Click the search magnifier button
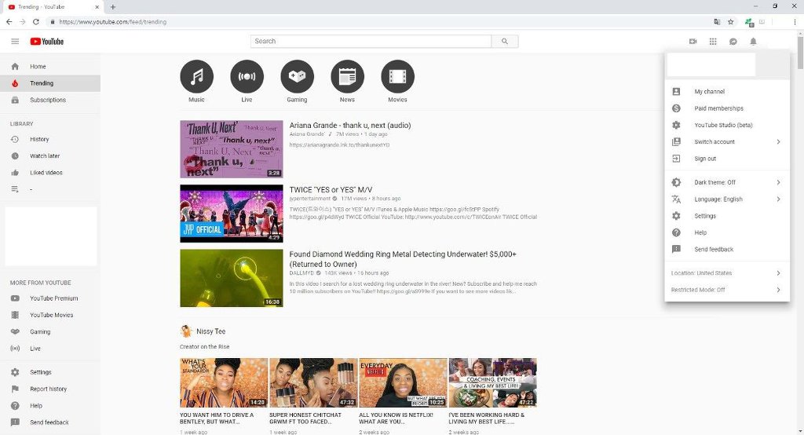The height and width of the screenshot is (435, 804). tap(505, 42)
